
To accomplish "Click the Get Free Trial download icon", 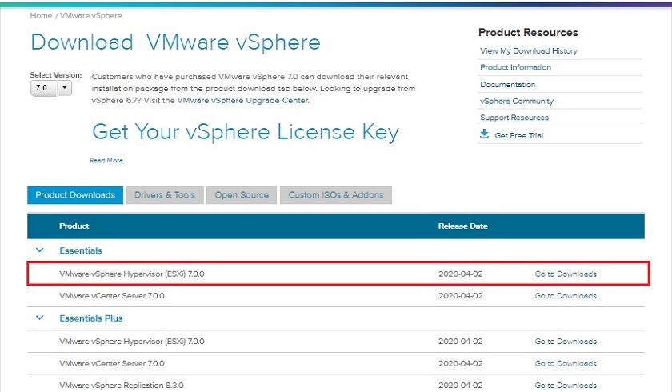I will tap(484, 134).
